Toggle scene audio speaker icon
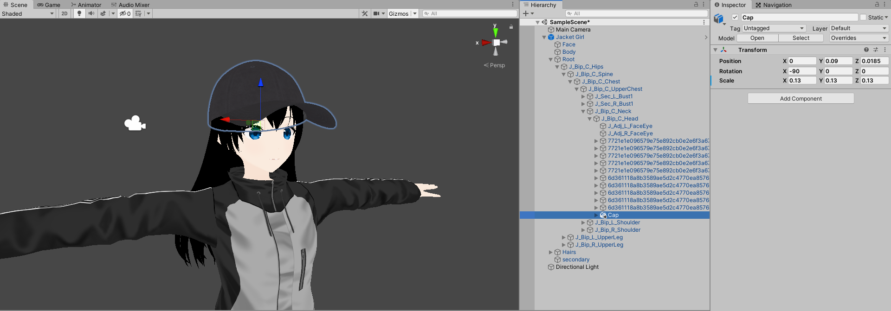Screen dimensions: 891x311 [91, 13]
